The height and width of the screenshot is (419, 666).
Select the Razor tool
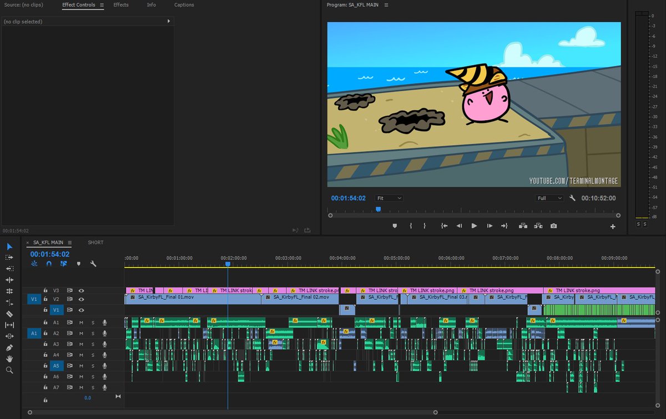pyautogui.click(x=9, y=314)
